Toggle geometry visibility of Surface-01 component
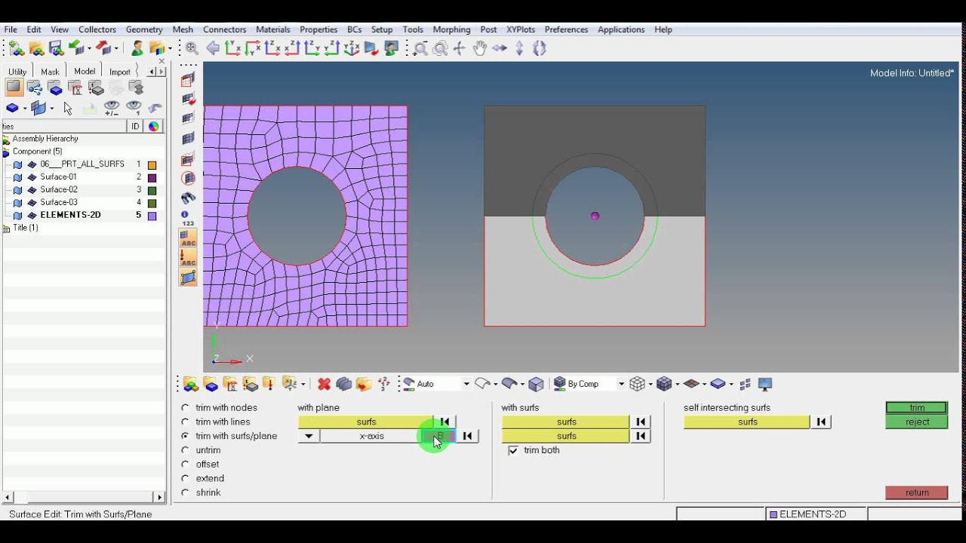The image size is (966, 543). coord(18,177)
